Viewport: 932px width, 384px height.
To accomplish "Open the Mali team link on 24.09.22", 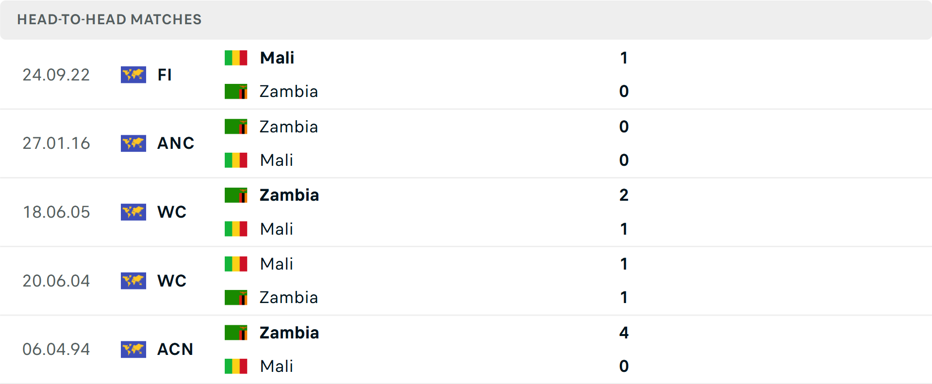I will pos(277,58).
